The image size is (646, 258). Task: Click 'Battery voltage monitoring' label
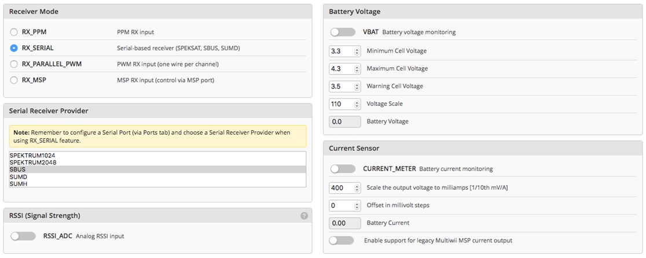[x=419, y=32]
